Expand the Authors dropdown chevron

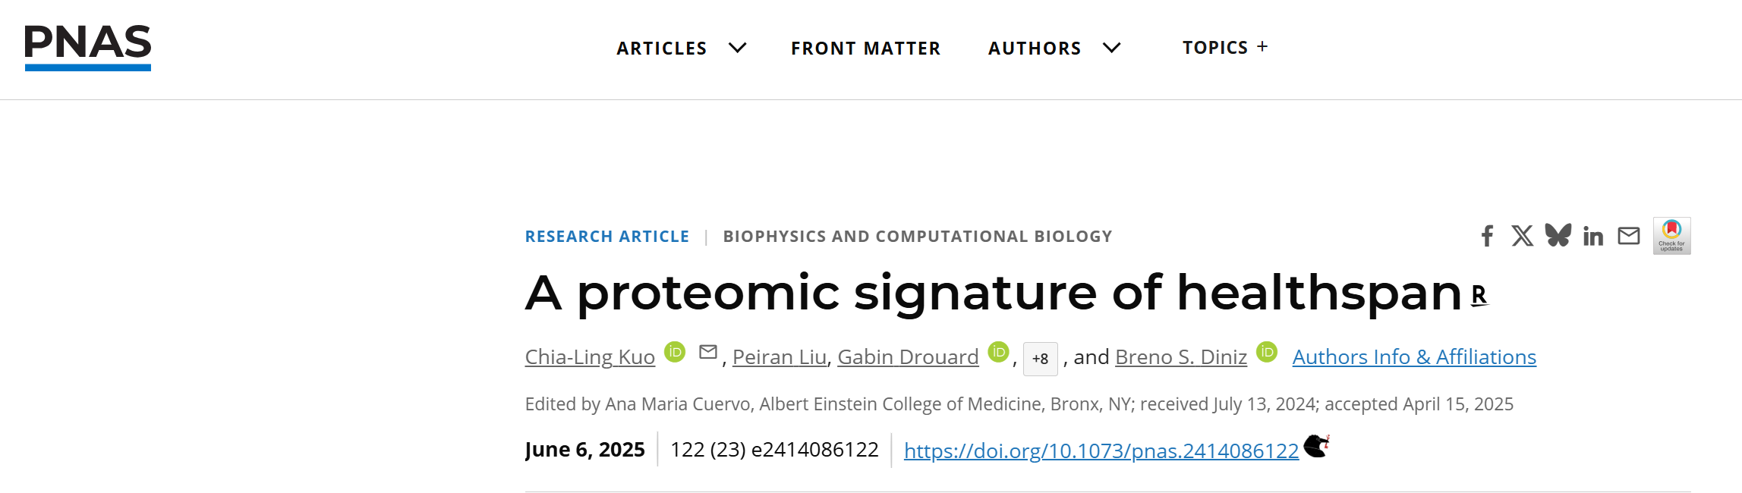(1111, 48)
